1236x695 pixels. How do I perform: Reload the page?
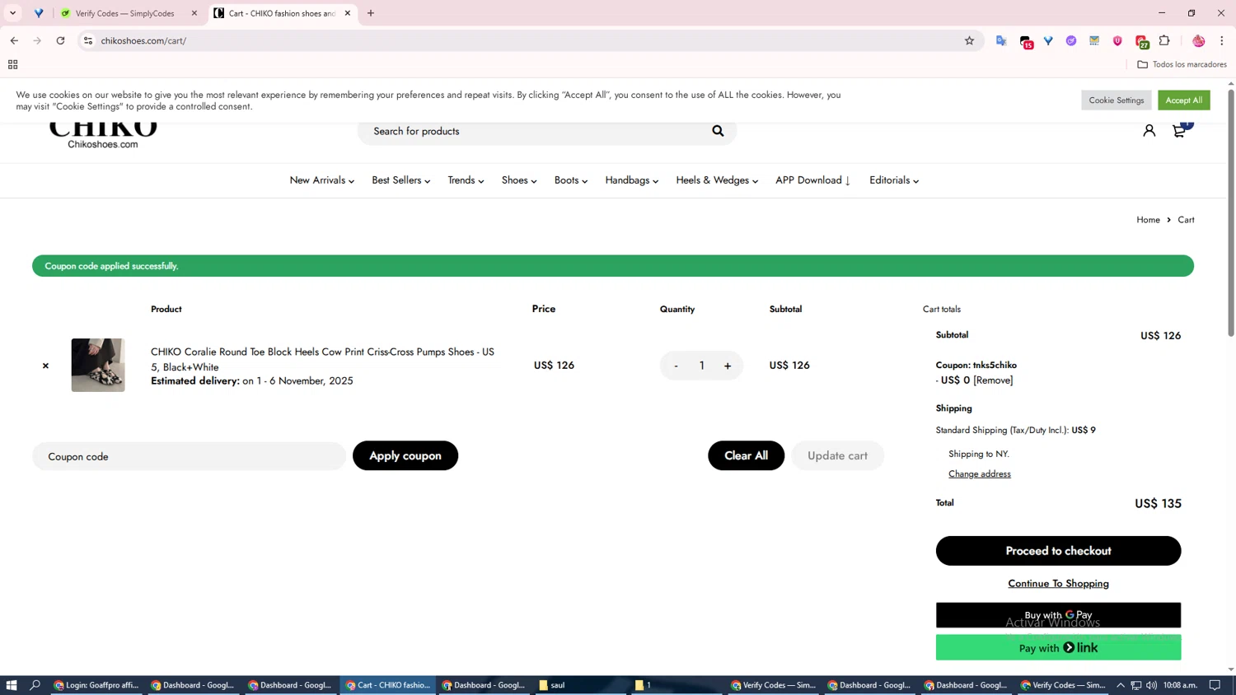pyautogui.click(x=60, y=40)
